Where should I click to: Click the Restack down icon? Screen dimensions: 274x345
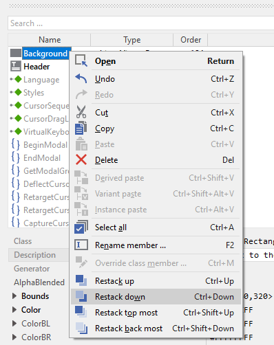coord(81,296)
